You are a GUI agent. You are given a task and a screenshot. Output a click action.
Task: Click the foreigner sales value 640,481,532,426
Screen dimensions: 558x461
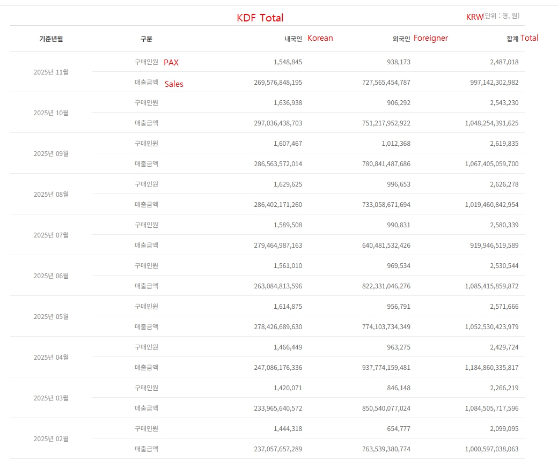[386, 246]
